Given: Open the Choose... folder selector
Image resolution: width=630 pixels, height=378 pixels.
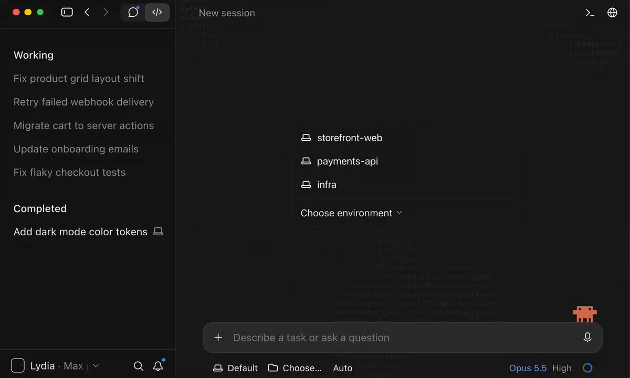Looking at the screenshot, I should click(295, 368).
